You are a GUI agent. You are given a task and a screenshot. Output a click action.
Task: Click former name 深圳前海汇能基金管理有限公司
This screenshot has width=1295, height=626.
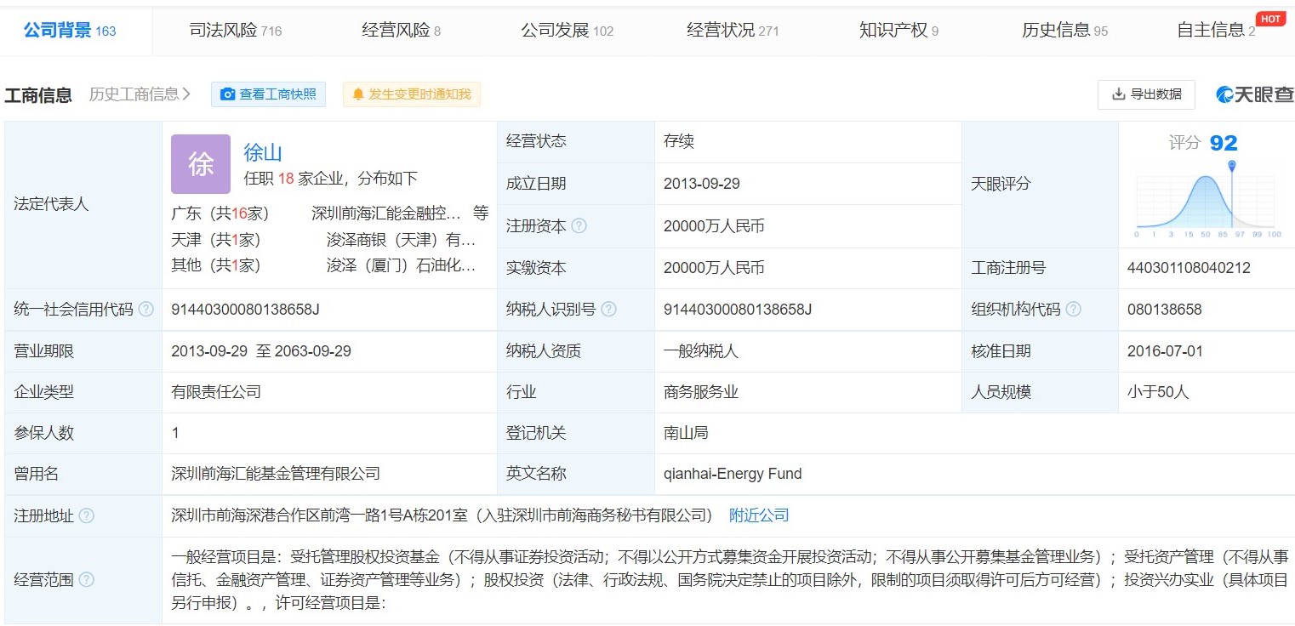tap(276, 474)
